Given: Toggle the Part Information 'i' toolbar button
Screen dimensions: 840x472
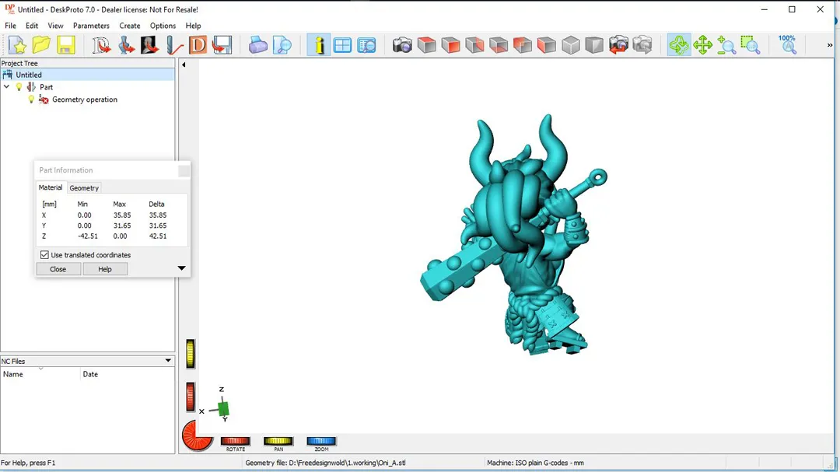Looking at the screenshot, I should (319, 45).
